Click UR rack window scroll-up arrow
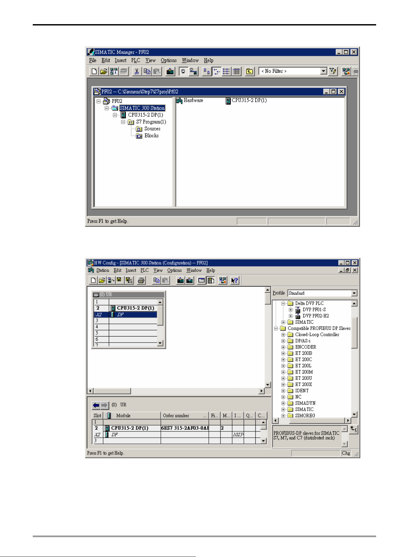 click(x=160, y=302)
